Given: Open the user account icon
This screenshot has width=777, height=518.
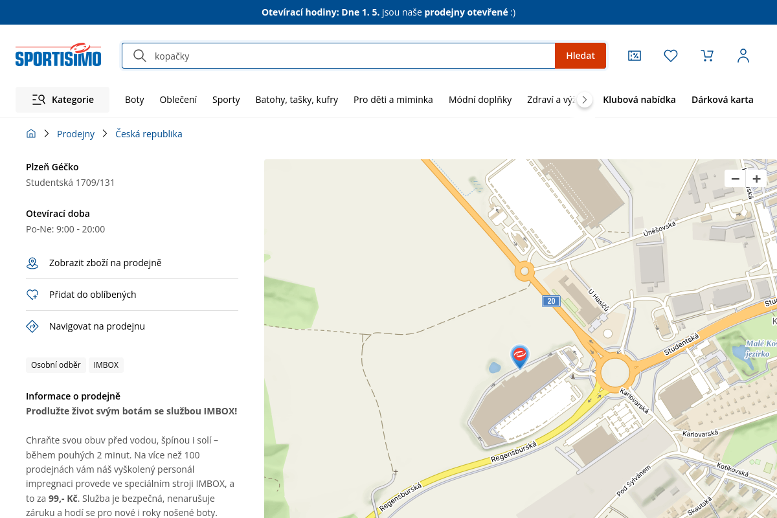Looking at the screenshot, I should tap(743, 56).
